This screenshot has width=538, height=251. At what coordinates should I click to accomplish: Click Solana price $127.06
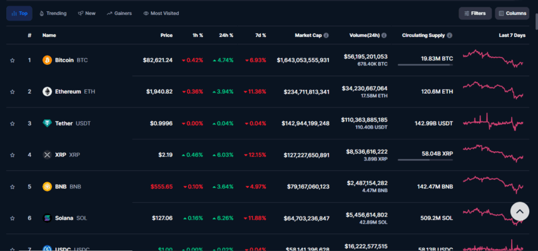point(162,218)
